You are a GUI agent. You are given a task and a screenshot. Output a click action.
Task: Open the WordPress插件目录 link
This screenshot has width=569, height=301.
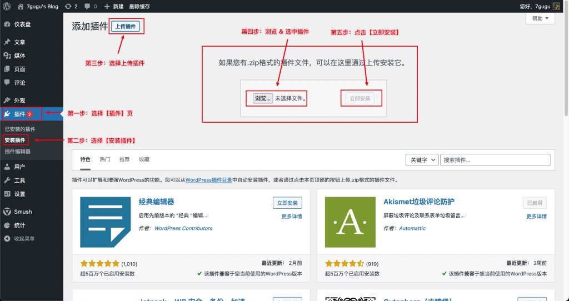pyautogui.click(x=209, y=180)
